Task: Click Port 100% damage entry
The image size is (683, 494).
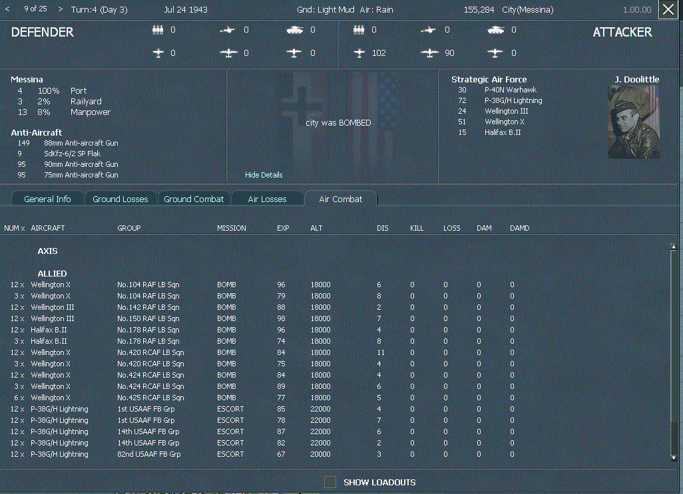Action: pos(79,90)
